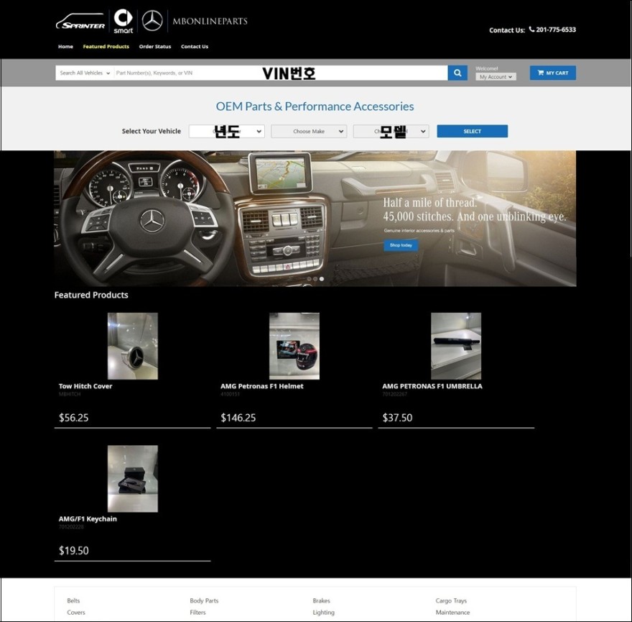The height and width of the screenshot is (622, 632).
Task: Click the AMG PETRONAS F1 UMBRELLA title
Action: (432, 386)
